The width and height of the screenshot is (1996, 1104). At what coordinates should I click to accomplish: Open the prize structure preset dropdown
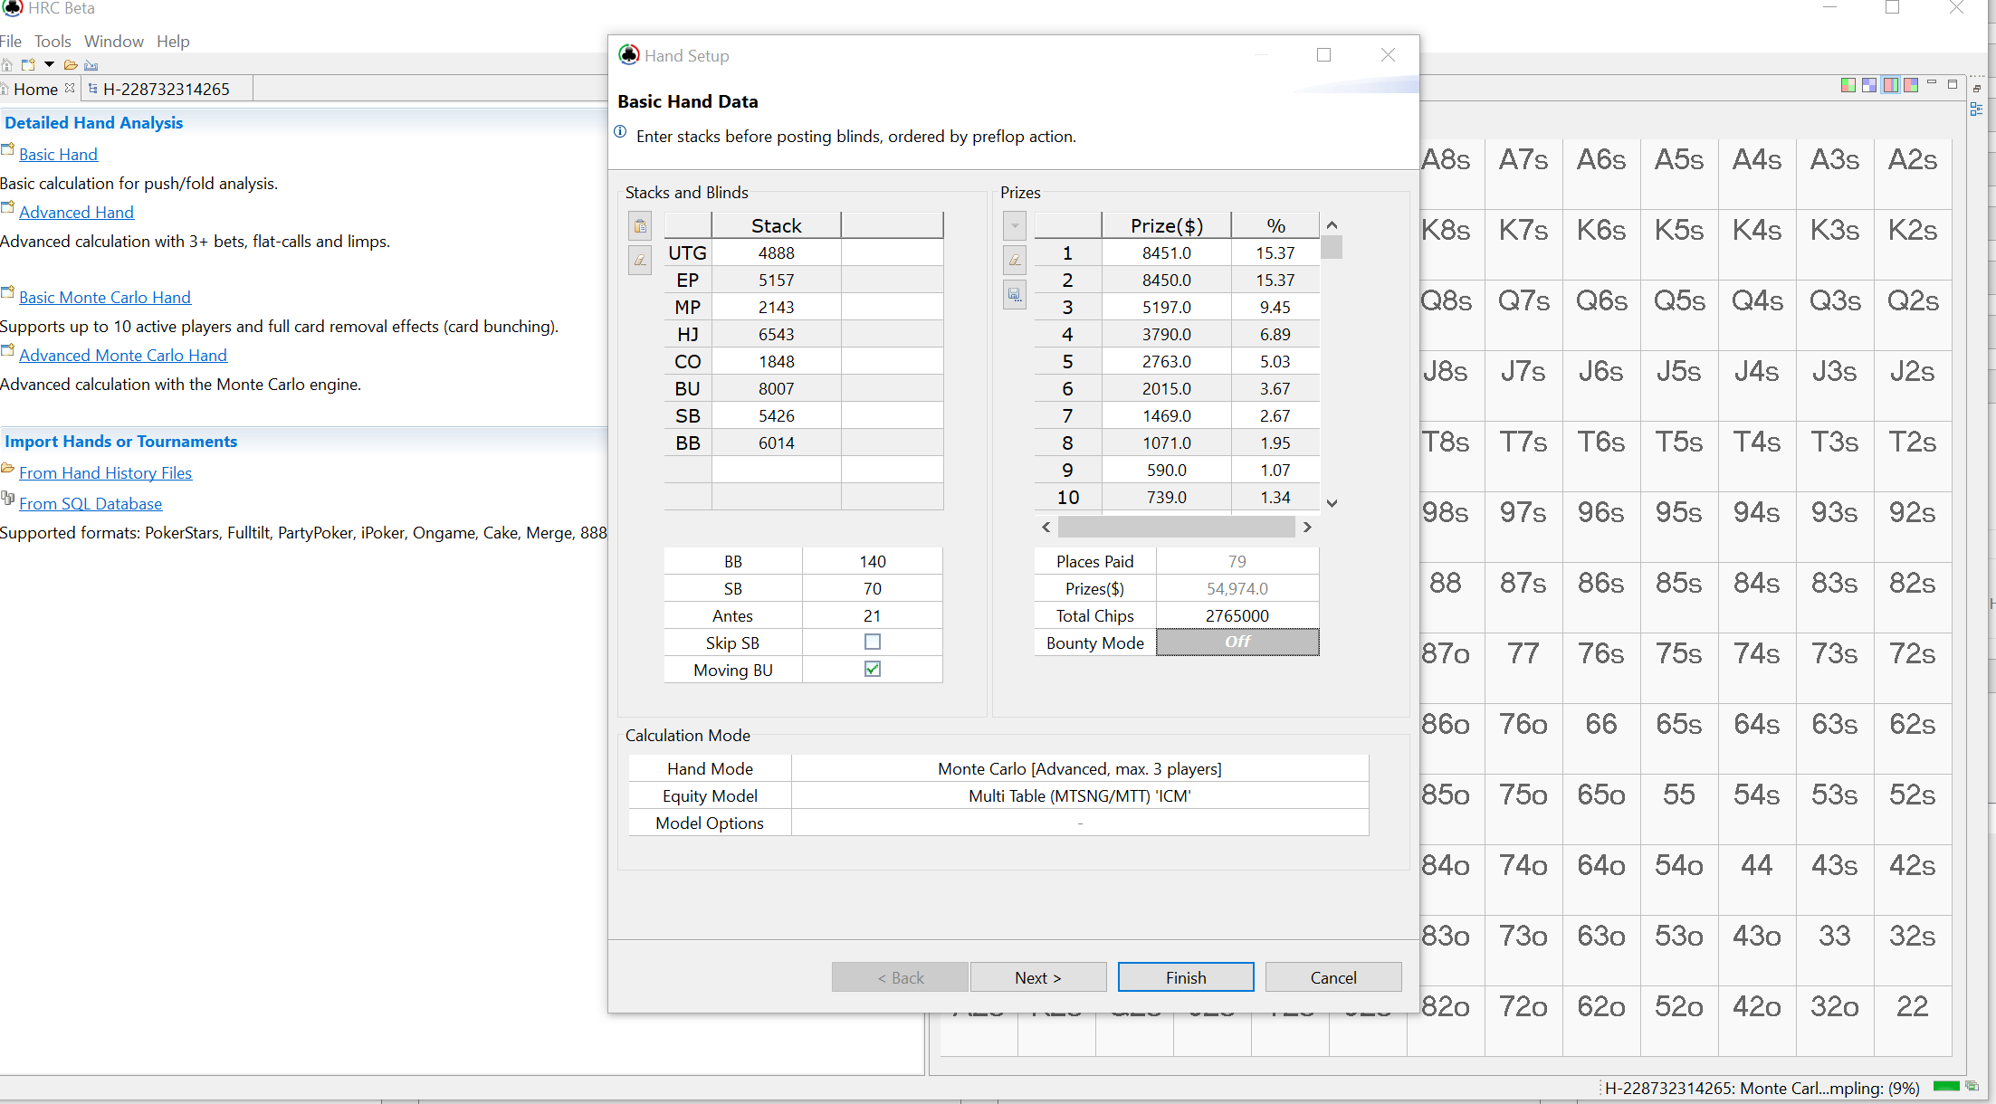(1015, 226)
